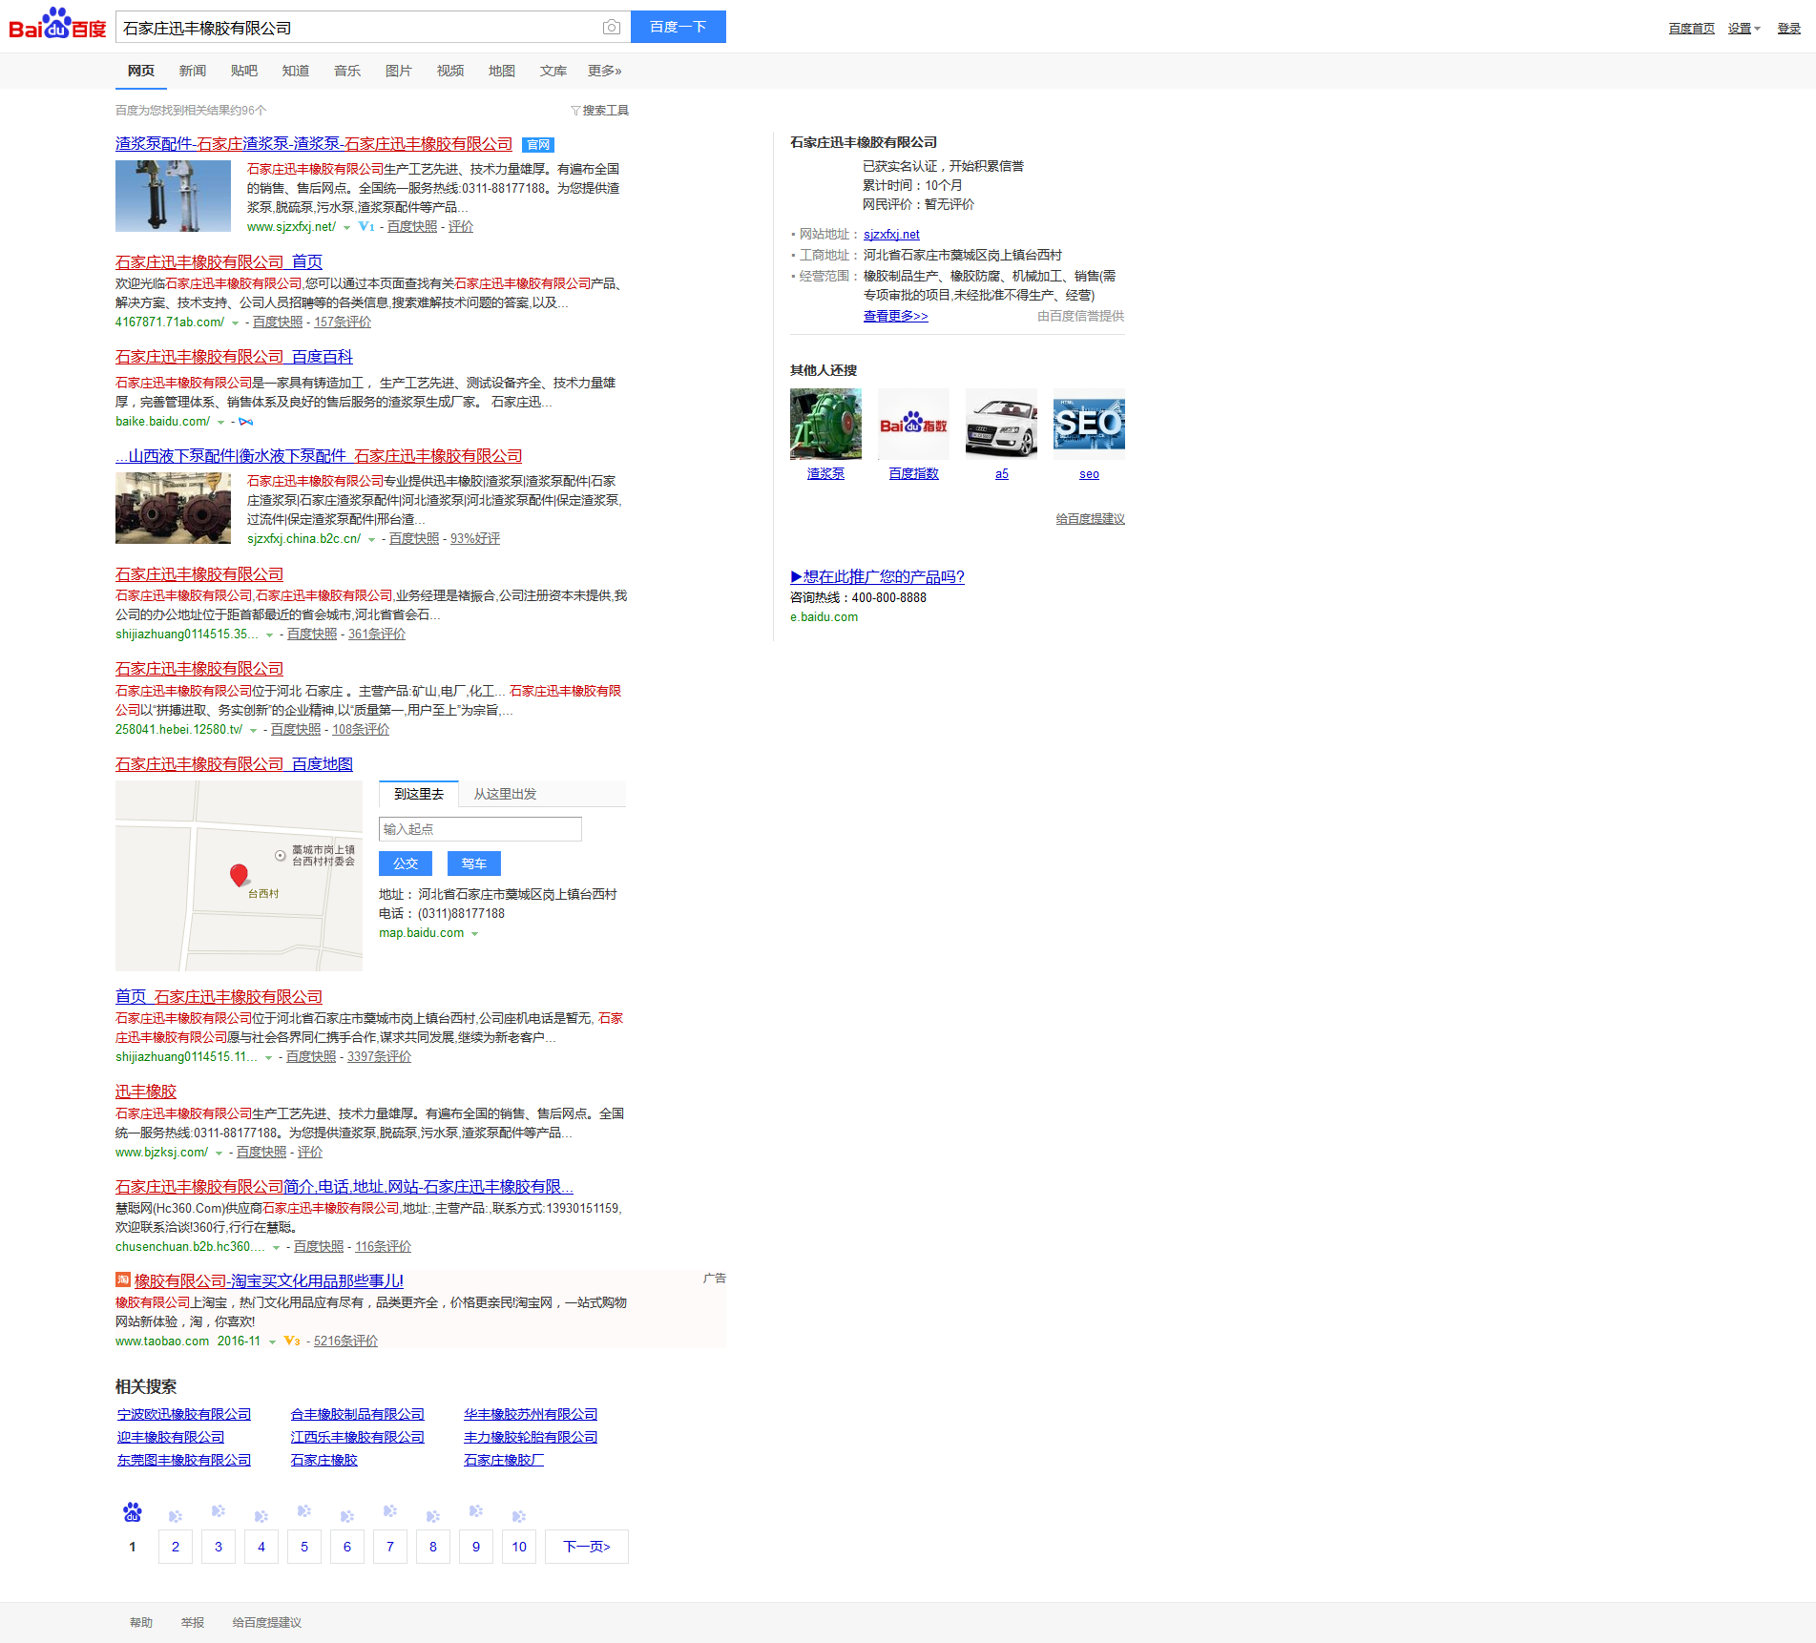Go to results page 10
1816x1643 pixels.
[x=519, y=1547]
